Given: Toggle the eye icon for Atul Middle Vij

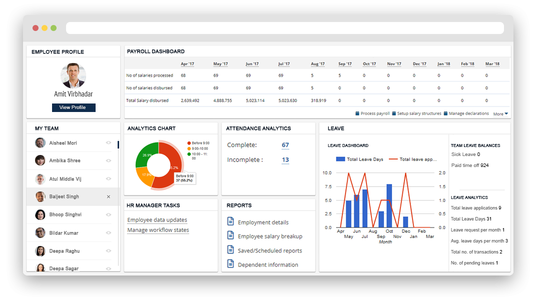Looking at the screenshot, I should pos(108,178).
